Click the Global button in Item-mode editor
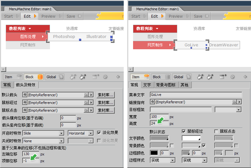 coord(182,77)
